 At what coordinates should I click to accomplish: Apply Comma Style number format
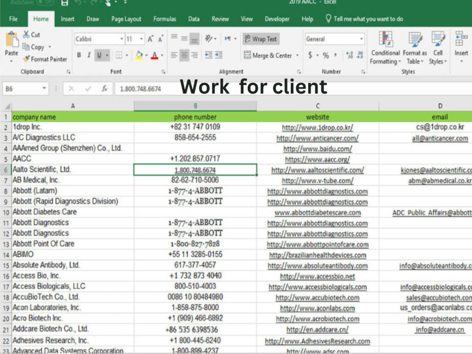[335, 55]
